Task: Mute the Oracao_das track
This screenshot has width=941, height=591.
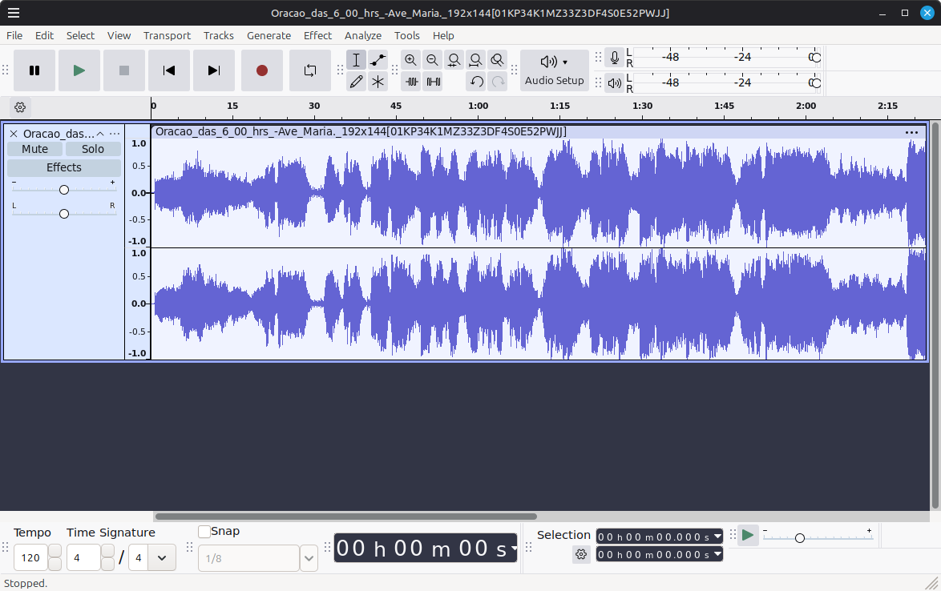Action: (34, 148)
